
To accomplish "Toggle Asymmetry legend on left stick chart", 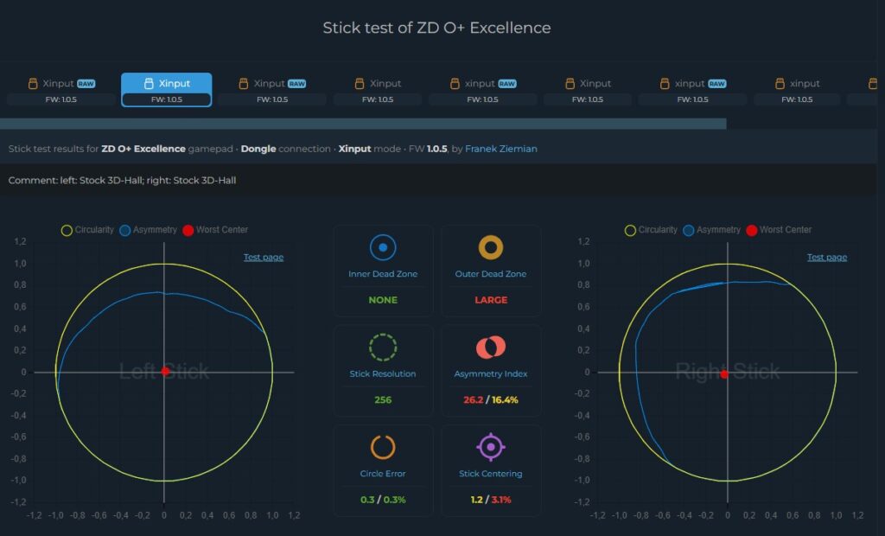I will coord(149,230).
